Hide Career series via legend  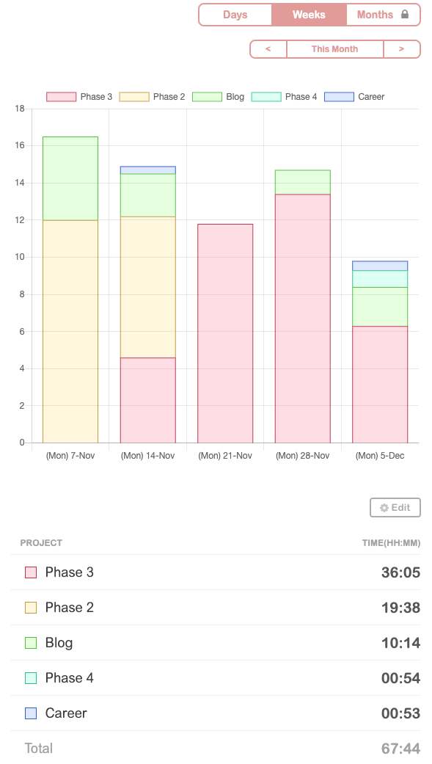tap(354, 96)
